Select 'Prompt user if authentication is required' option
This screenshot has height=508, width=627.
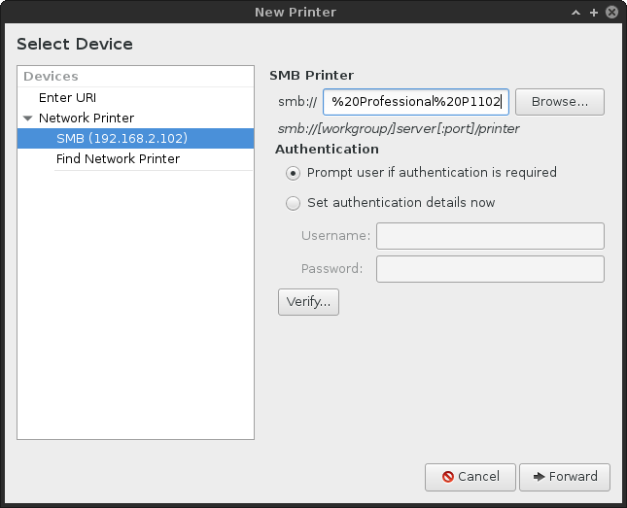pyautogui.click(x=293, y=173)
